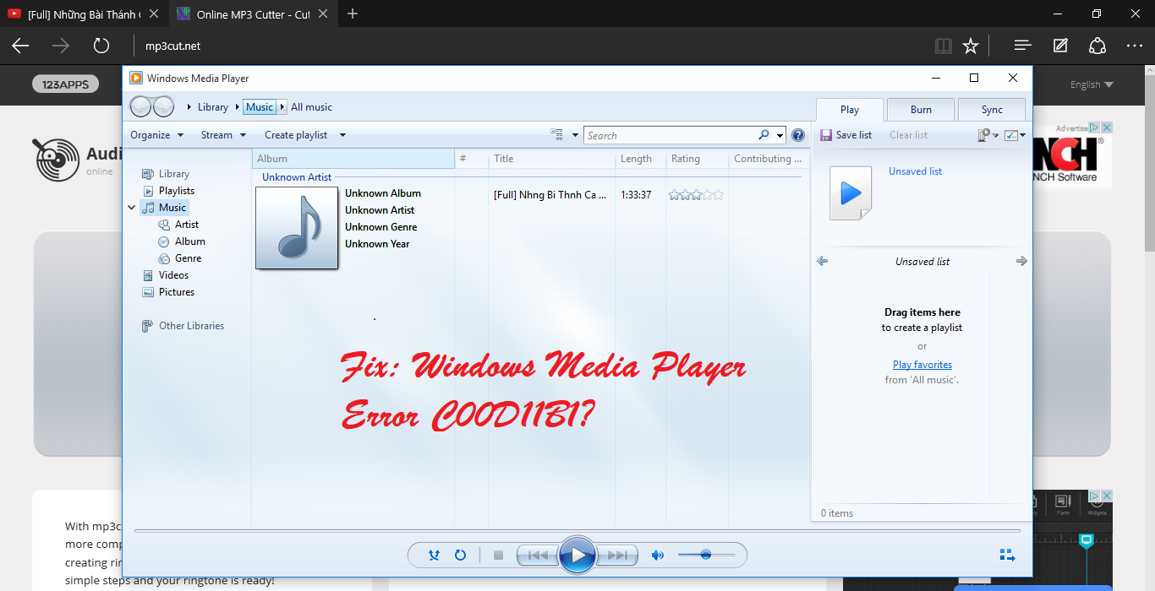The image size is (1155, 591).
Task: Rate the track using the star rating
Action: [696, 194]
